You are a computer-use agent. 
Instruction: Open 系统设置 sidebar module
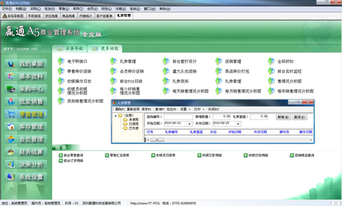pyautogui.click(x=26, y=177)
